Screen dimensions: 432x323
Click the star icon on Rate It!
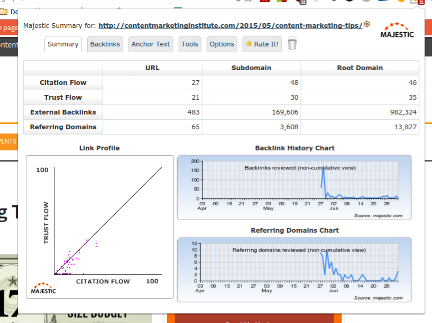(x=249, y=43)
